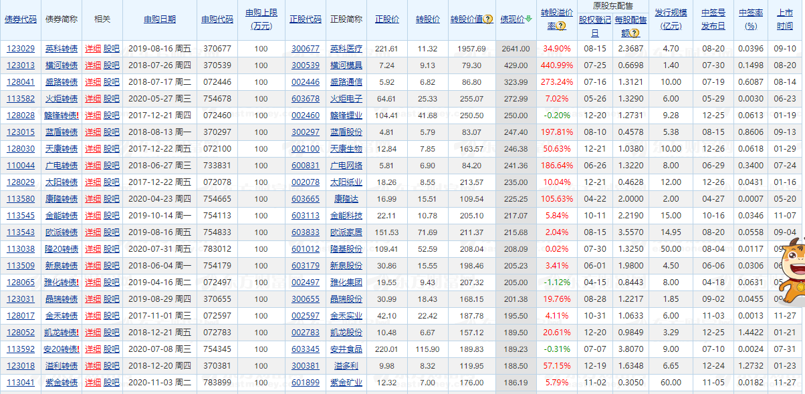Open bond code 123029 link
The height and width of the screenshot is (394, 805).
21,49
